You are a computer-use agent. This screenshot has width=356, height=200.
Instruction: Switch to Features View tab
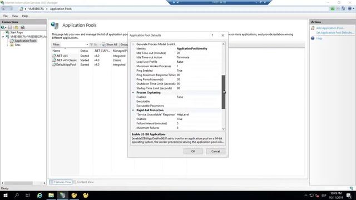point(61,182)
